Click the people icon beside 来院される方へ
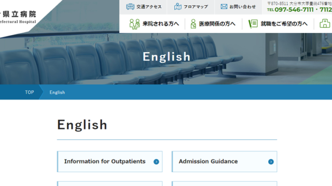The width and height of the screenshot is (332, 186). click(x=134, y=24)
